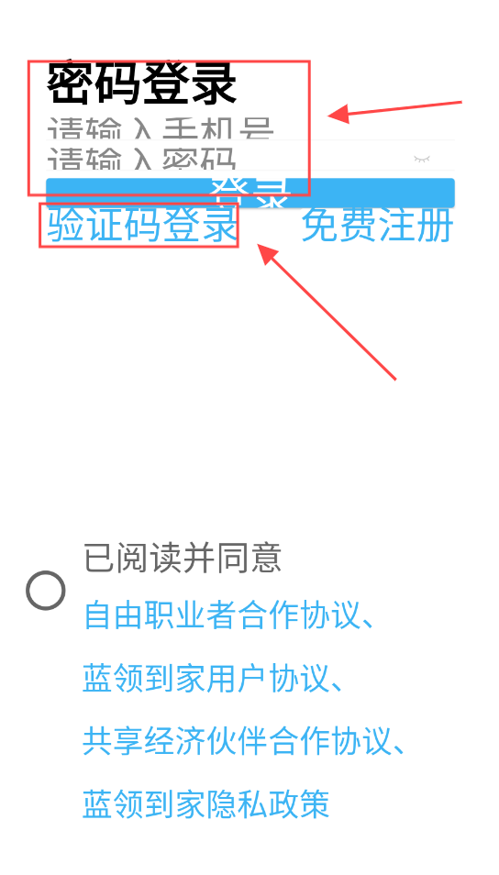Tick the 已阅读并同意 agreement circle
Viewport: 499px width, 875px height.
pos(46,590)
